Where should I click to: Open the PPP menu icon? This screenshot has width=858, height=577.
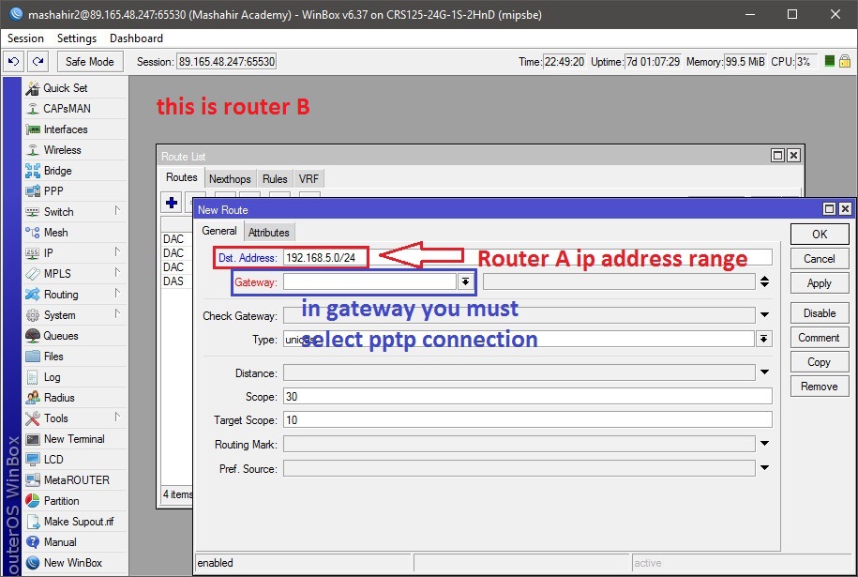tap(33, 191)
